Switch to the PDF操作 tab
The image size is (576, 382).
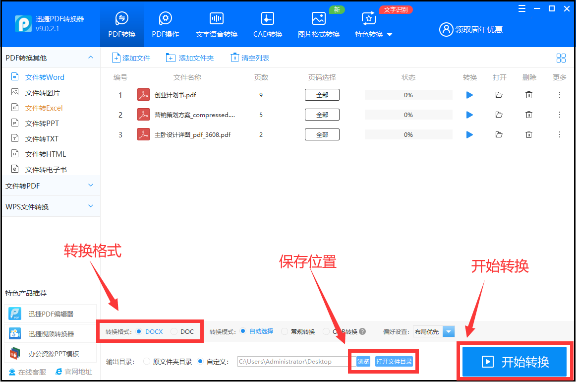165,25
